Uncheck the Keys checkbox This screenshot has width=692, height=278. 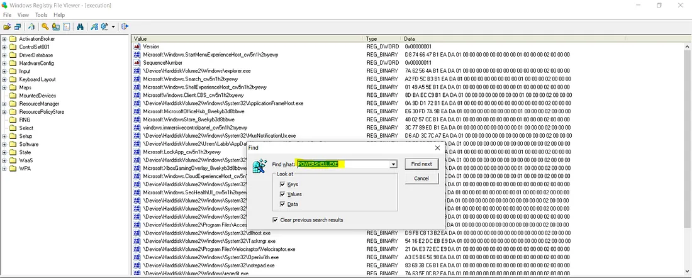click(282, 184)
